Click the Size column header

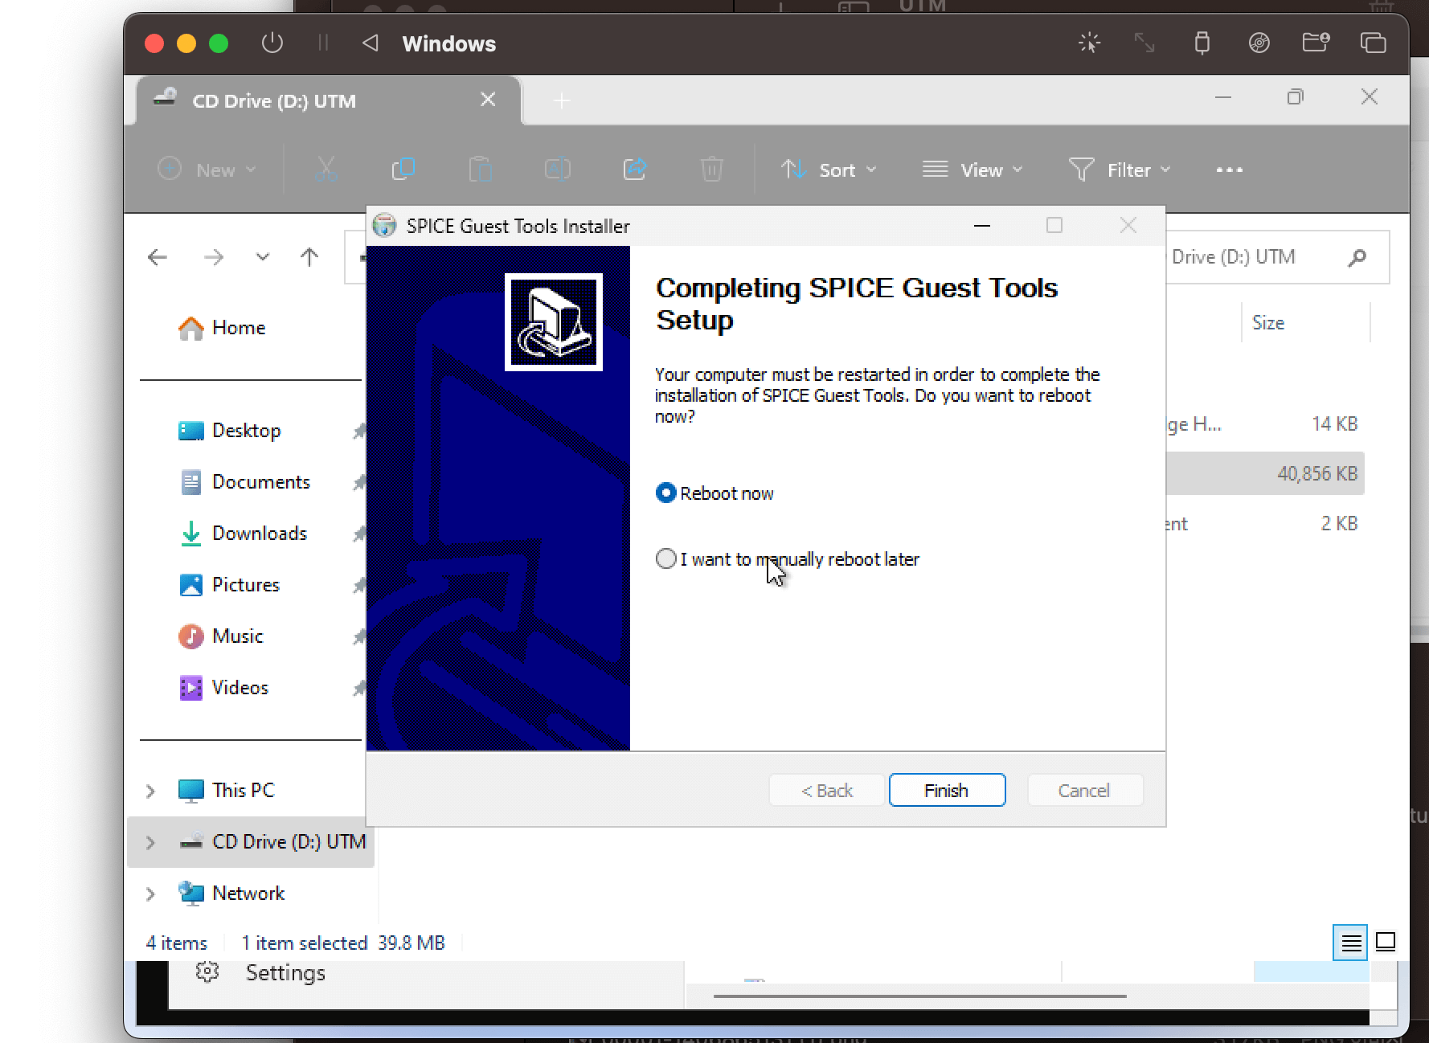[1305, 323]
